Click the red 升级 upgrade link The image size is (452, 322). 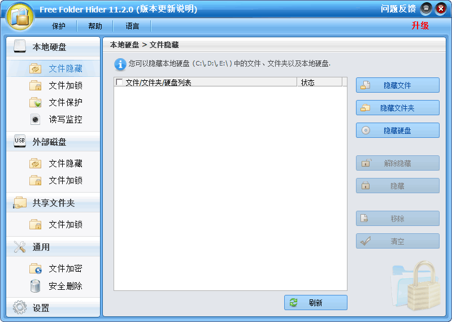420,25
